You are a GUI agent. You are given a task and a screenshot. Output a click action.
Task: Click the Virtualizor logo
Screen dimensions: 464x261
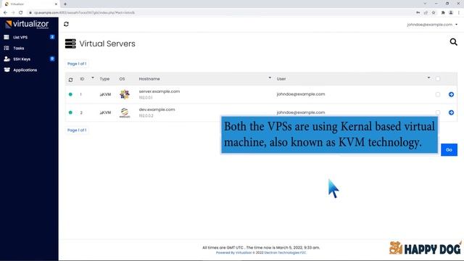tap(27, 24)
